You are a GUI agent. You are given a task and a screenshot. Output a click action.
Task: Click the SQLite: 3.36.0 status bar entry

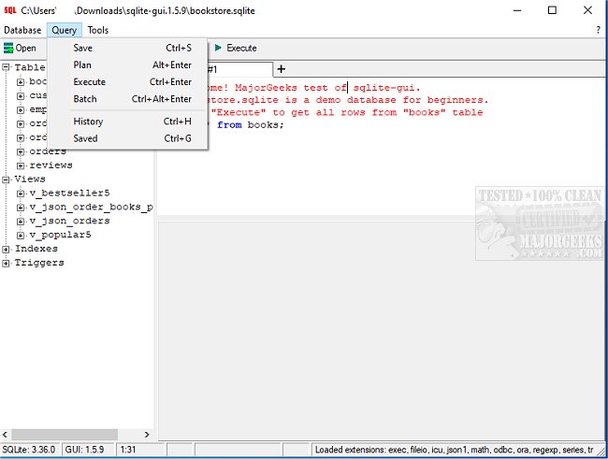click(30, 450)
